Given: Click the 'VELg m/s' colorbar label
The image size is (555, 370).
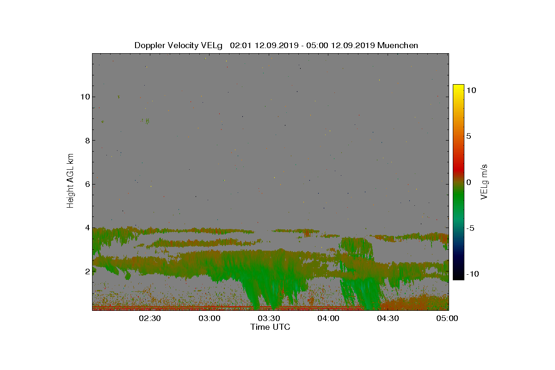Looking at the screenshot, I should tap(484, 181).
